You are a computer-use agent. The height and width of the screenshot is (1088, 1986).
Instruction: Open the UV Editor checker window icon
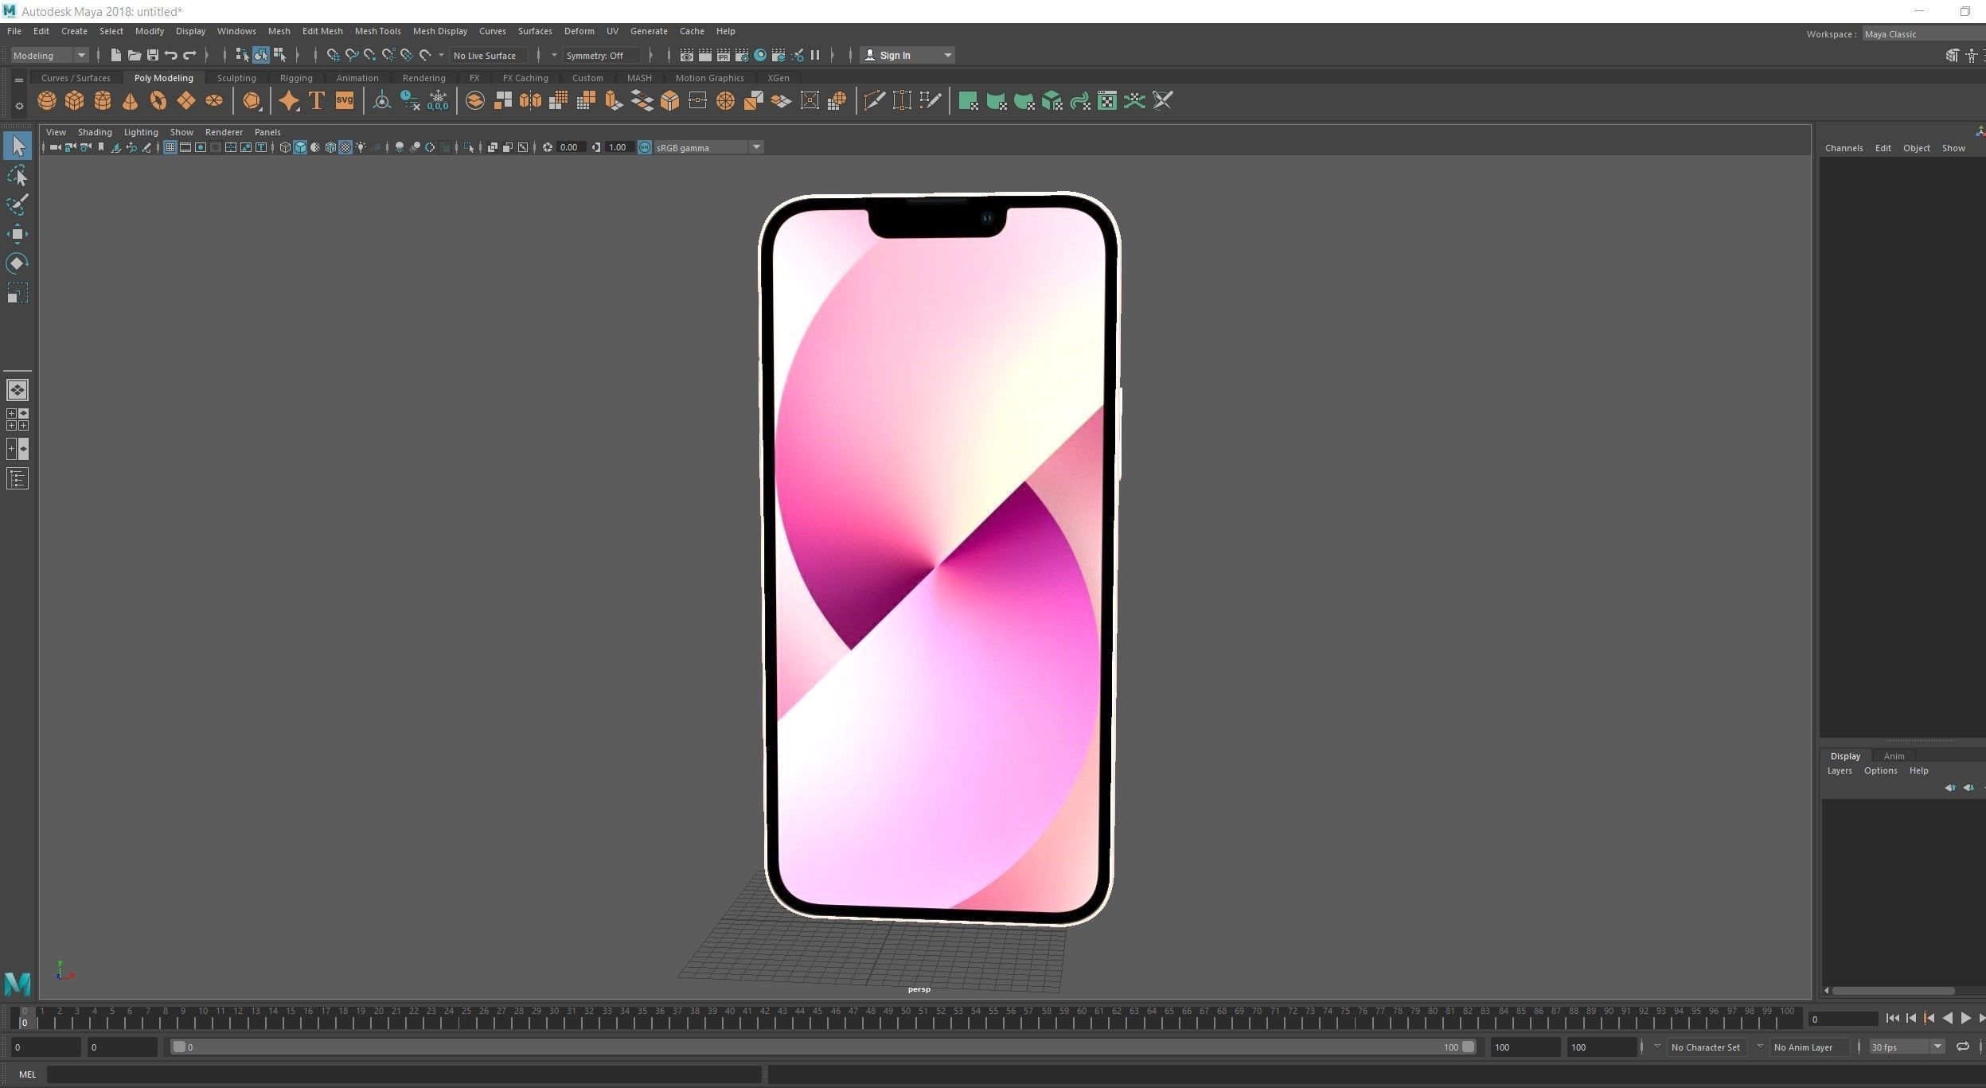tap(1107, 101)
